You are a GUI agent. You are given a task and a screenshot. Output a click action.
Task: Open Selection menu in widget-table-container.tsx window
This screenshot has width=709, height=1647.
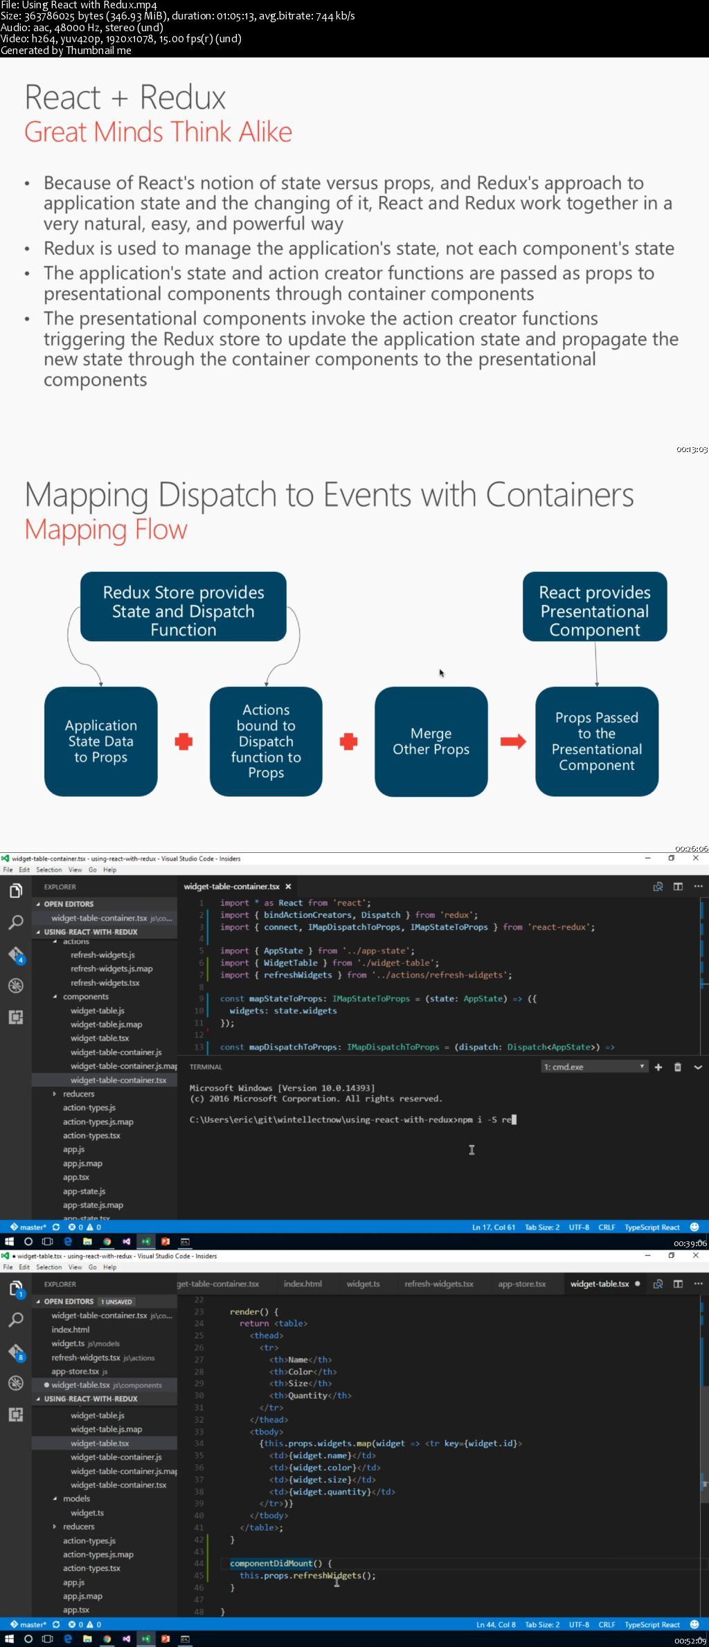pos(49,870)
